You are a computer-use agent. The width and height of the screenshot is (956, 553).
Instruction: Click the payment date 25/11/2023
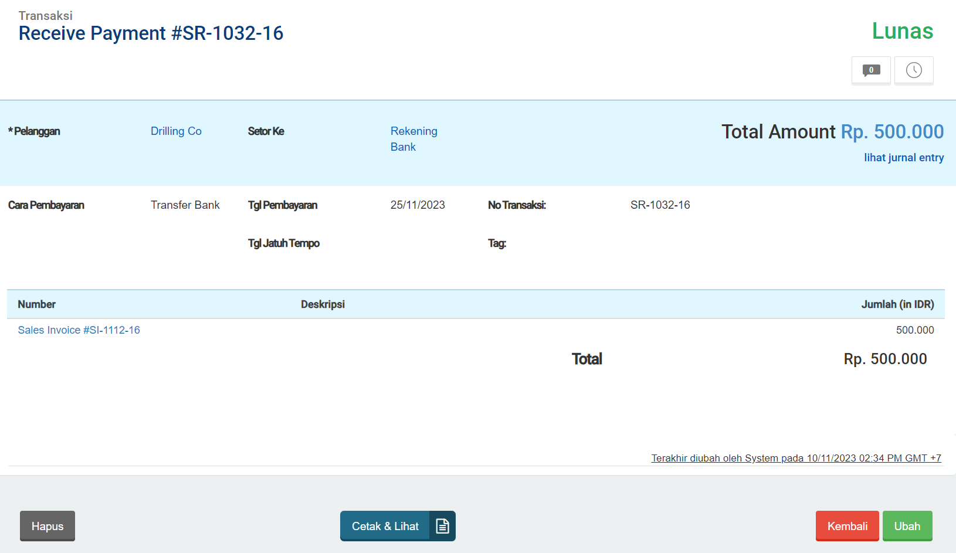pos(418,205)
